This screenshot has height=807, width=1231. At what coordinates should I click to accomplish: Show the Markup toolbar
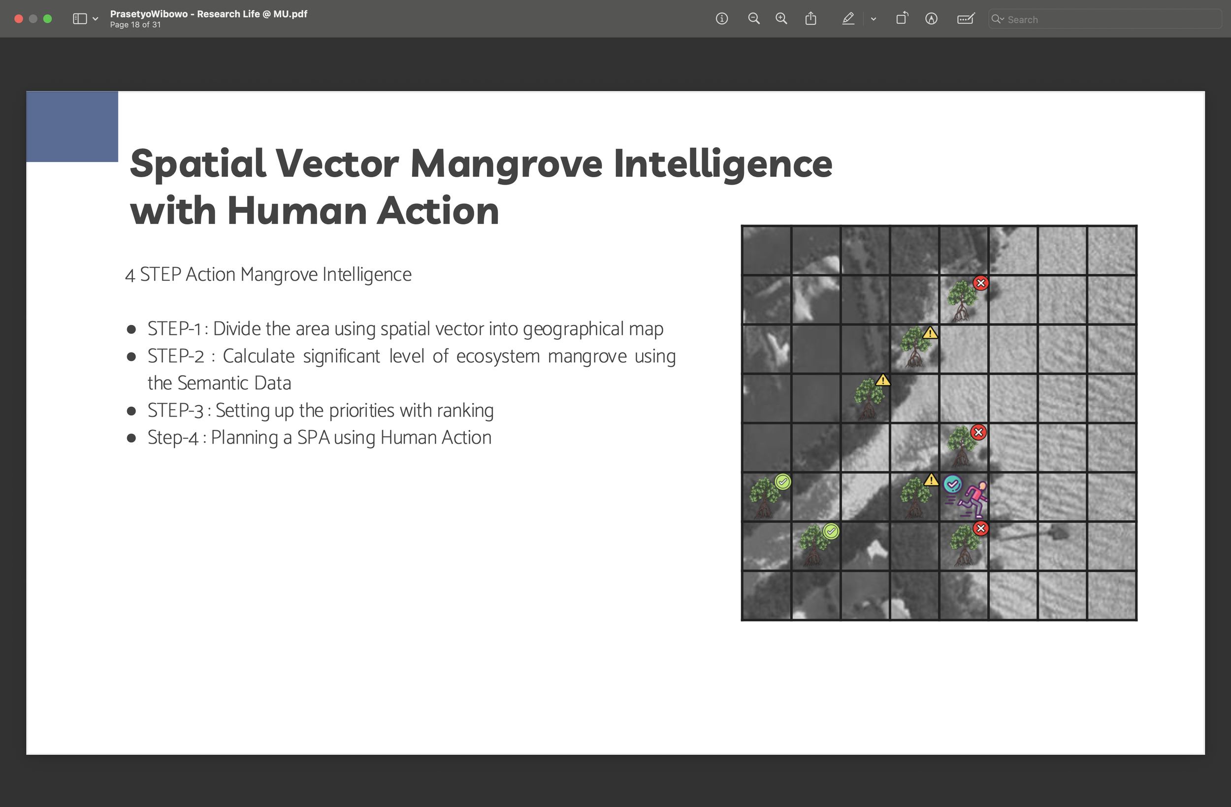click(x=931, y=19)
